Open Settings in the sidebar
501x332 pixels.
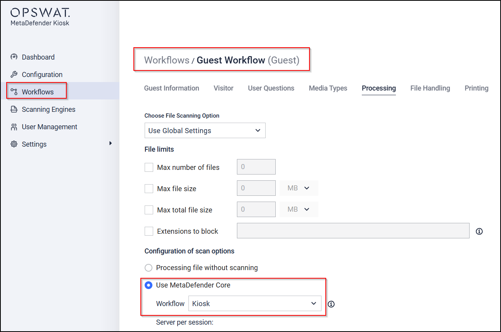click(34, 144)
